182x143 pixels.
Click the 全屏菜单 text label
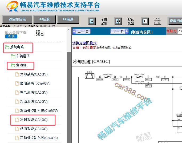(x=104, y=21)
